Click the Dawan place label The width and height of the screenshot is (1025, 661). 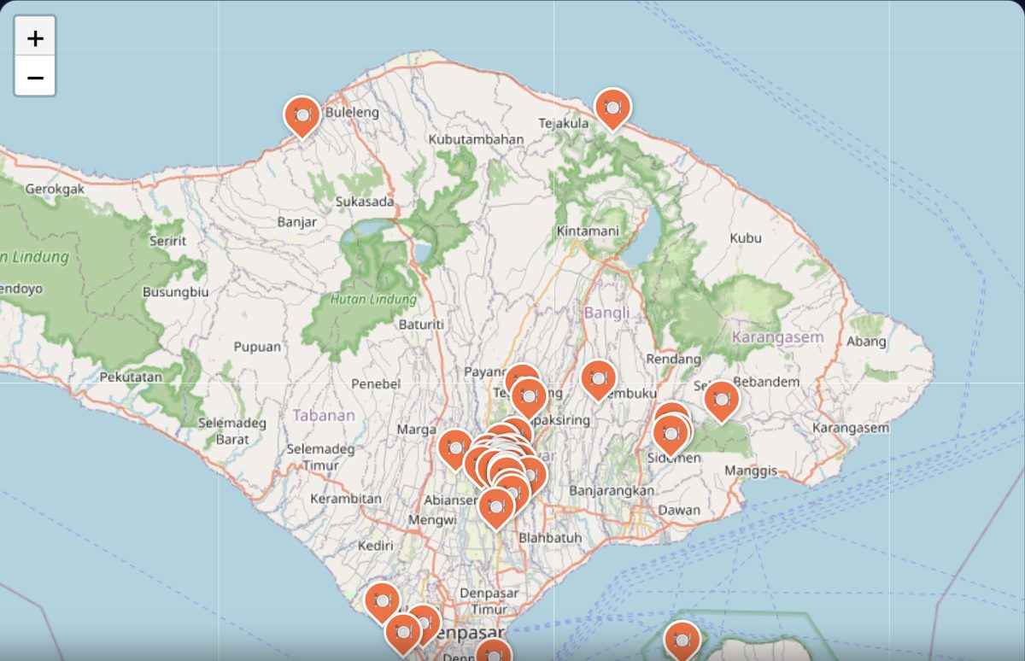[680, 510]
